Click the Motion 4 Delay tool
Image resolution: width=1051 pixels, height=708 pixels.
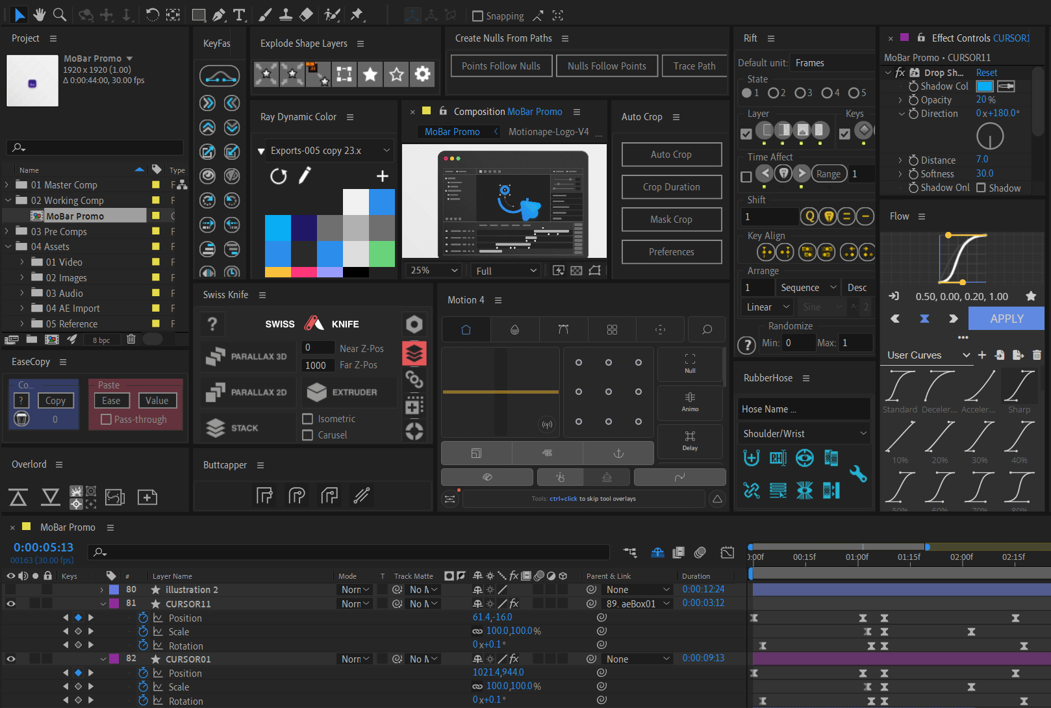[x=690, y=441]
